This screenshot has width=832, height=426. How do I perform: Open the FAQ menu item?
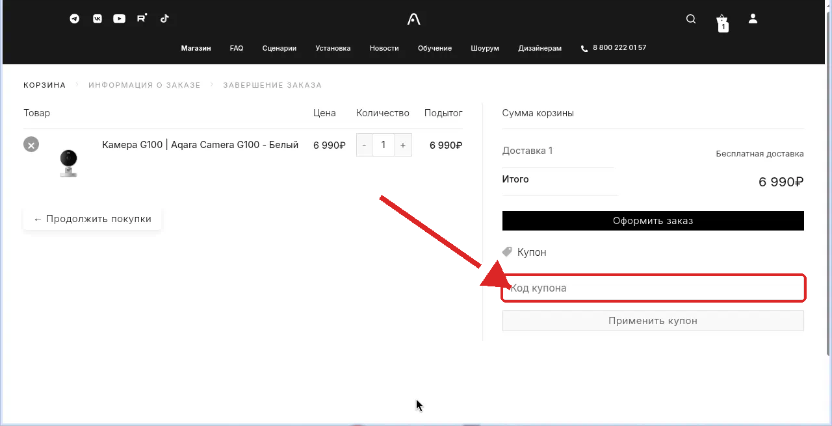(x=237, y=48)
